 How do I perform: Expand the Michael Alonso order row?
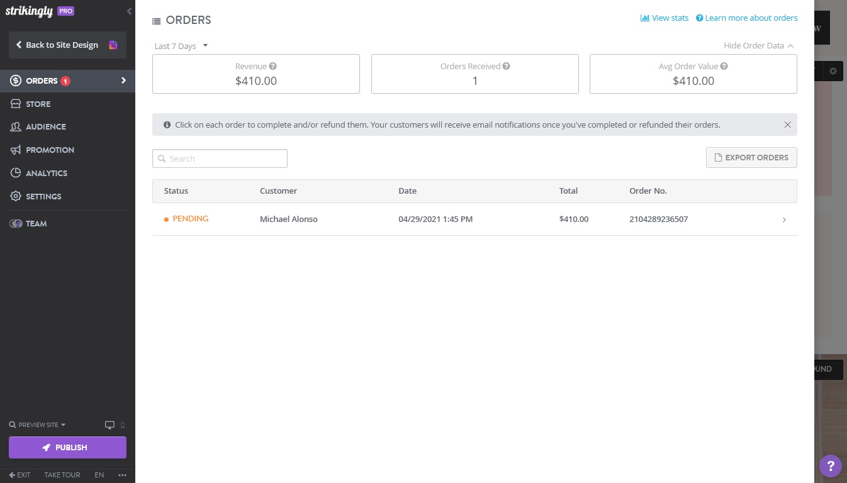tap(784, 219)
